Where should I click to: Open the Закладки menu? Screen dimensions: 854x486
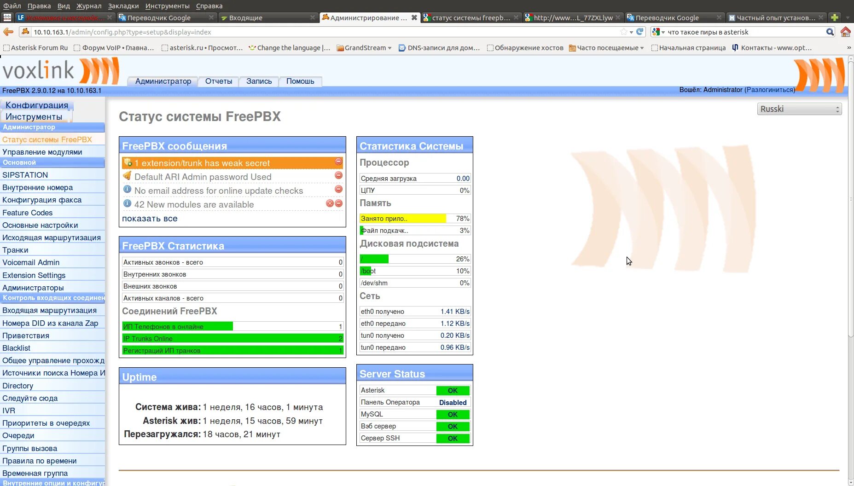(123, 6)
